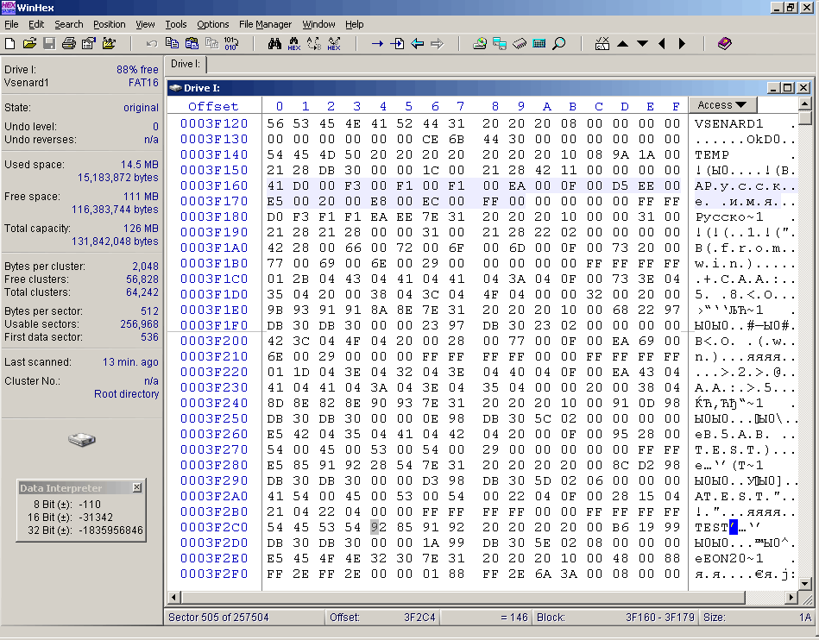Viewport: 819px width, 640px height.
Task: Click the magnifying glass toolbar icon
Action: click(559, 43)
